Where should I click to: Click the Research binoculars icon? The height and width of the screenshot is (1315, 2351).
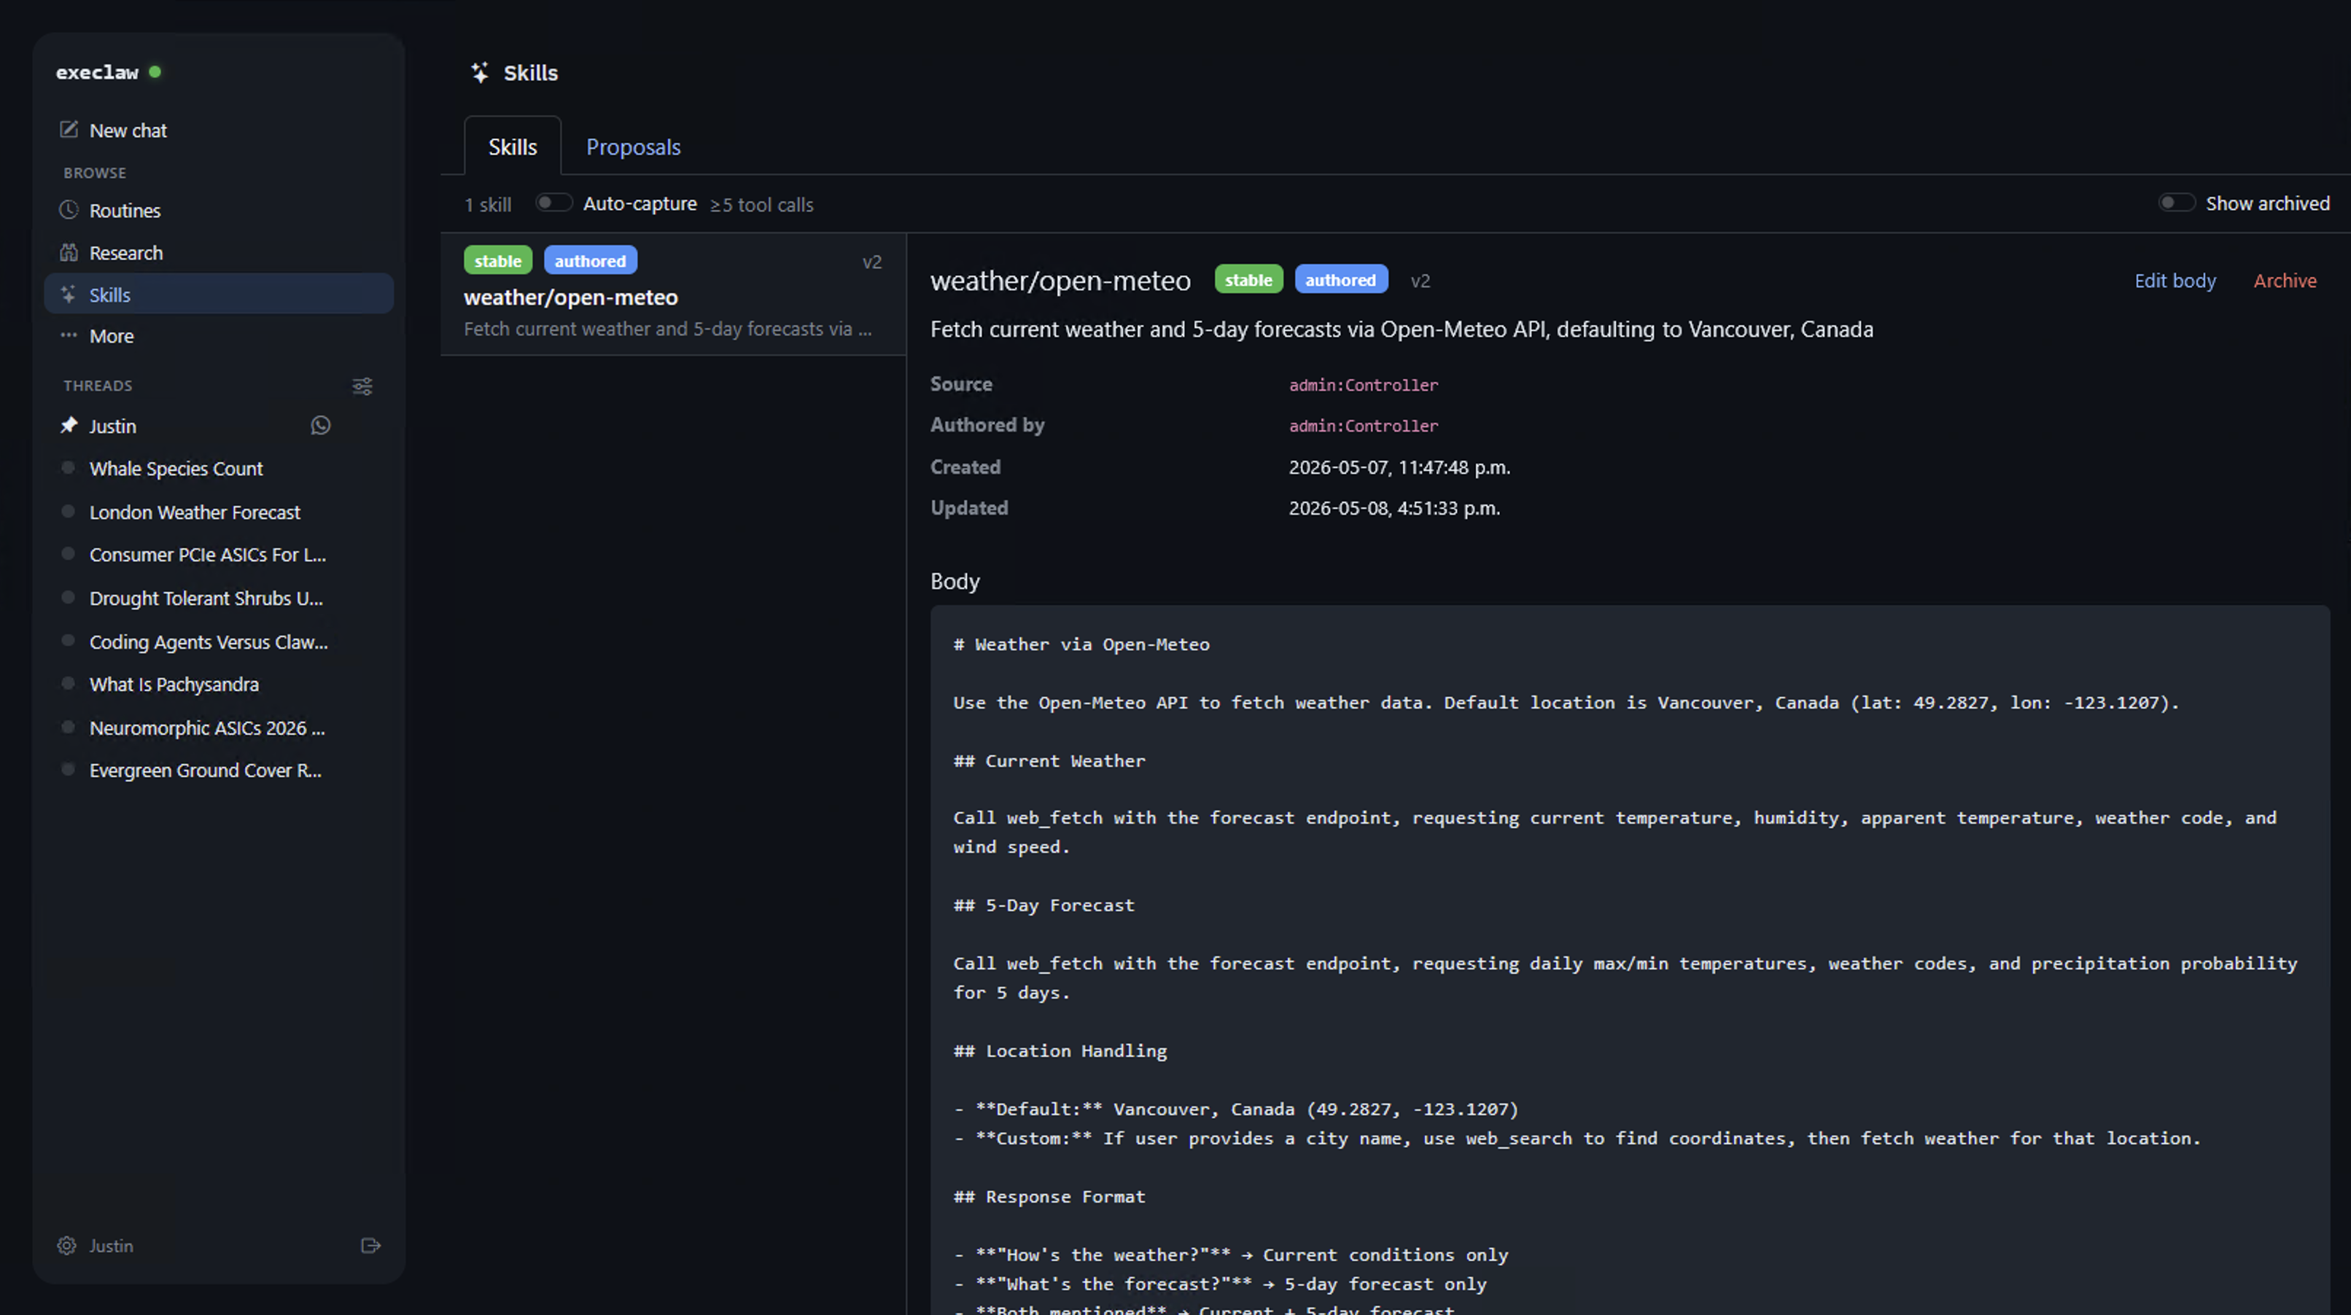point(69,253)
